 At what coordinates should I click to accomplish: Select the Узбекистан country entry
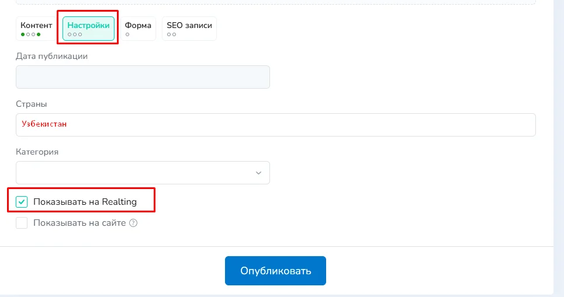pos(44,124)
